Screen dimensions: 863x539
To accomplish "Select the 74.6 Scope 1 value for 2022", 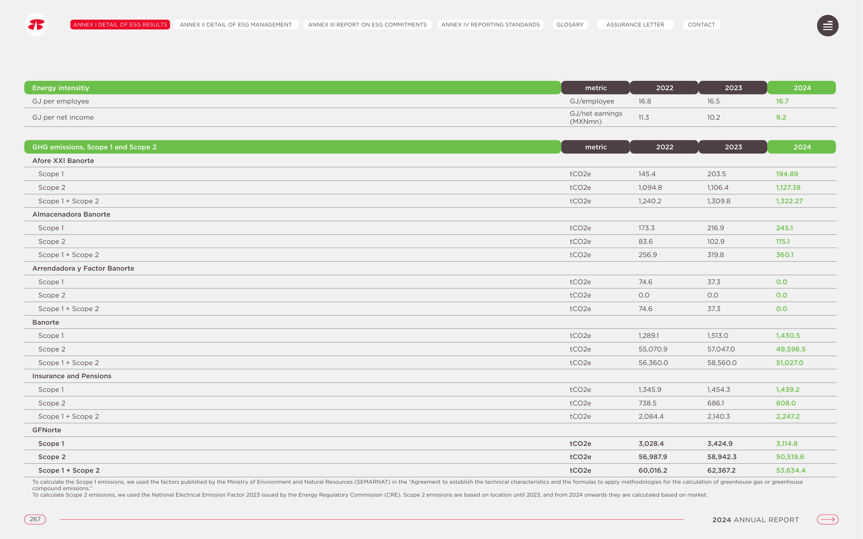I will (645, 282).
